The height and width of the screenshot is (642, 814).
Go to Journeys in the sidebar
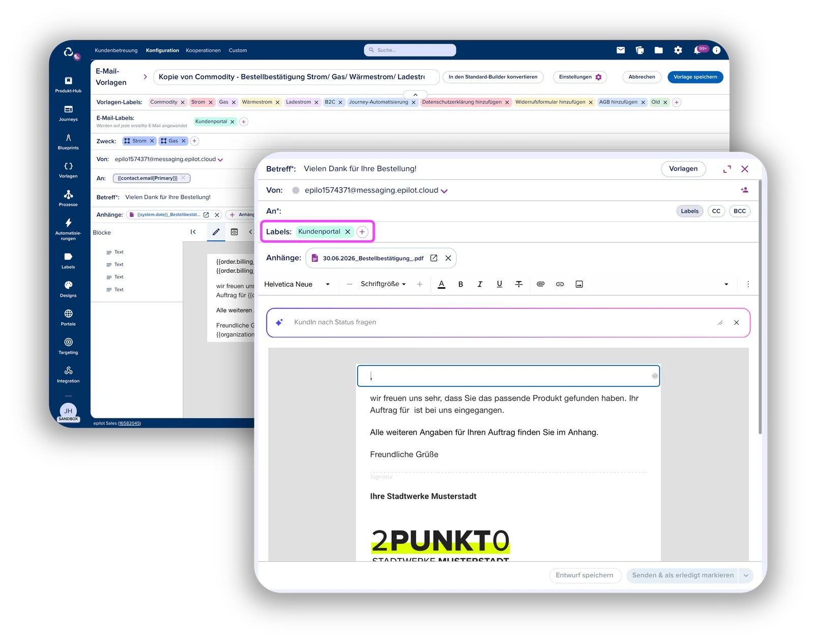(x=68, y=113)
